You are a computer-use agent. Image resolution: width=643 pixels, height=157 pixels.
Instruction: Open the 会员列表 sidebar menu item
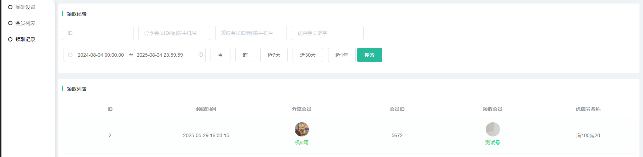pyautogui.click(x=25, y=23)
